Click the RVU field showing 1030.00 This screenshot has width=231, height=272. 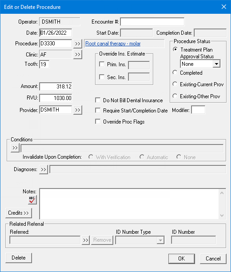pos(56,98)
